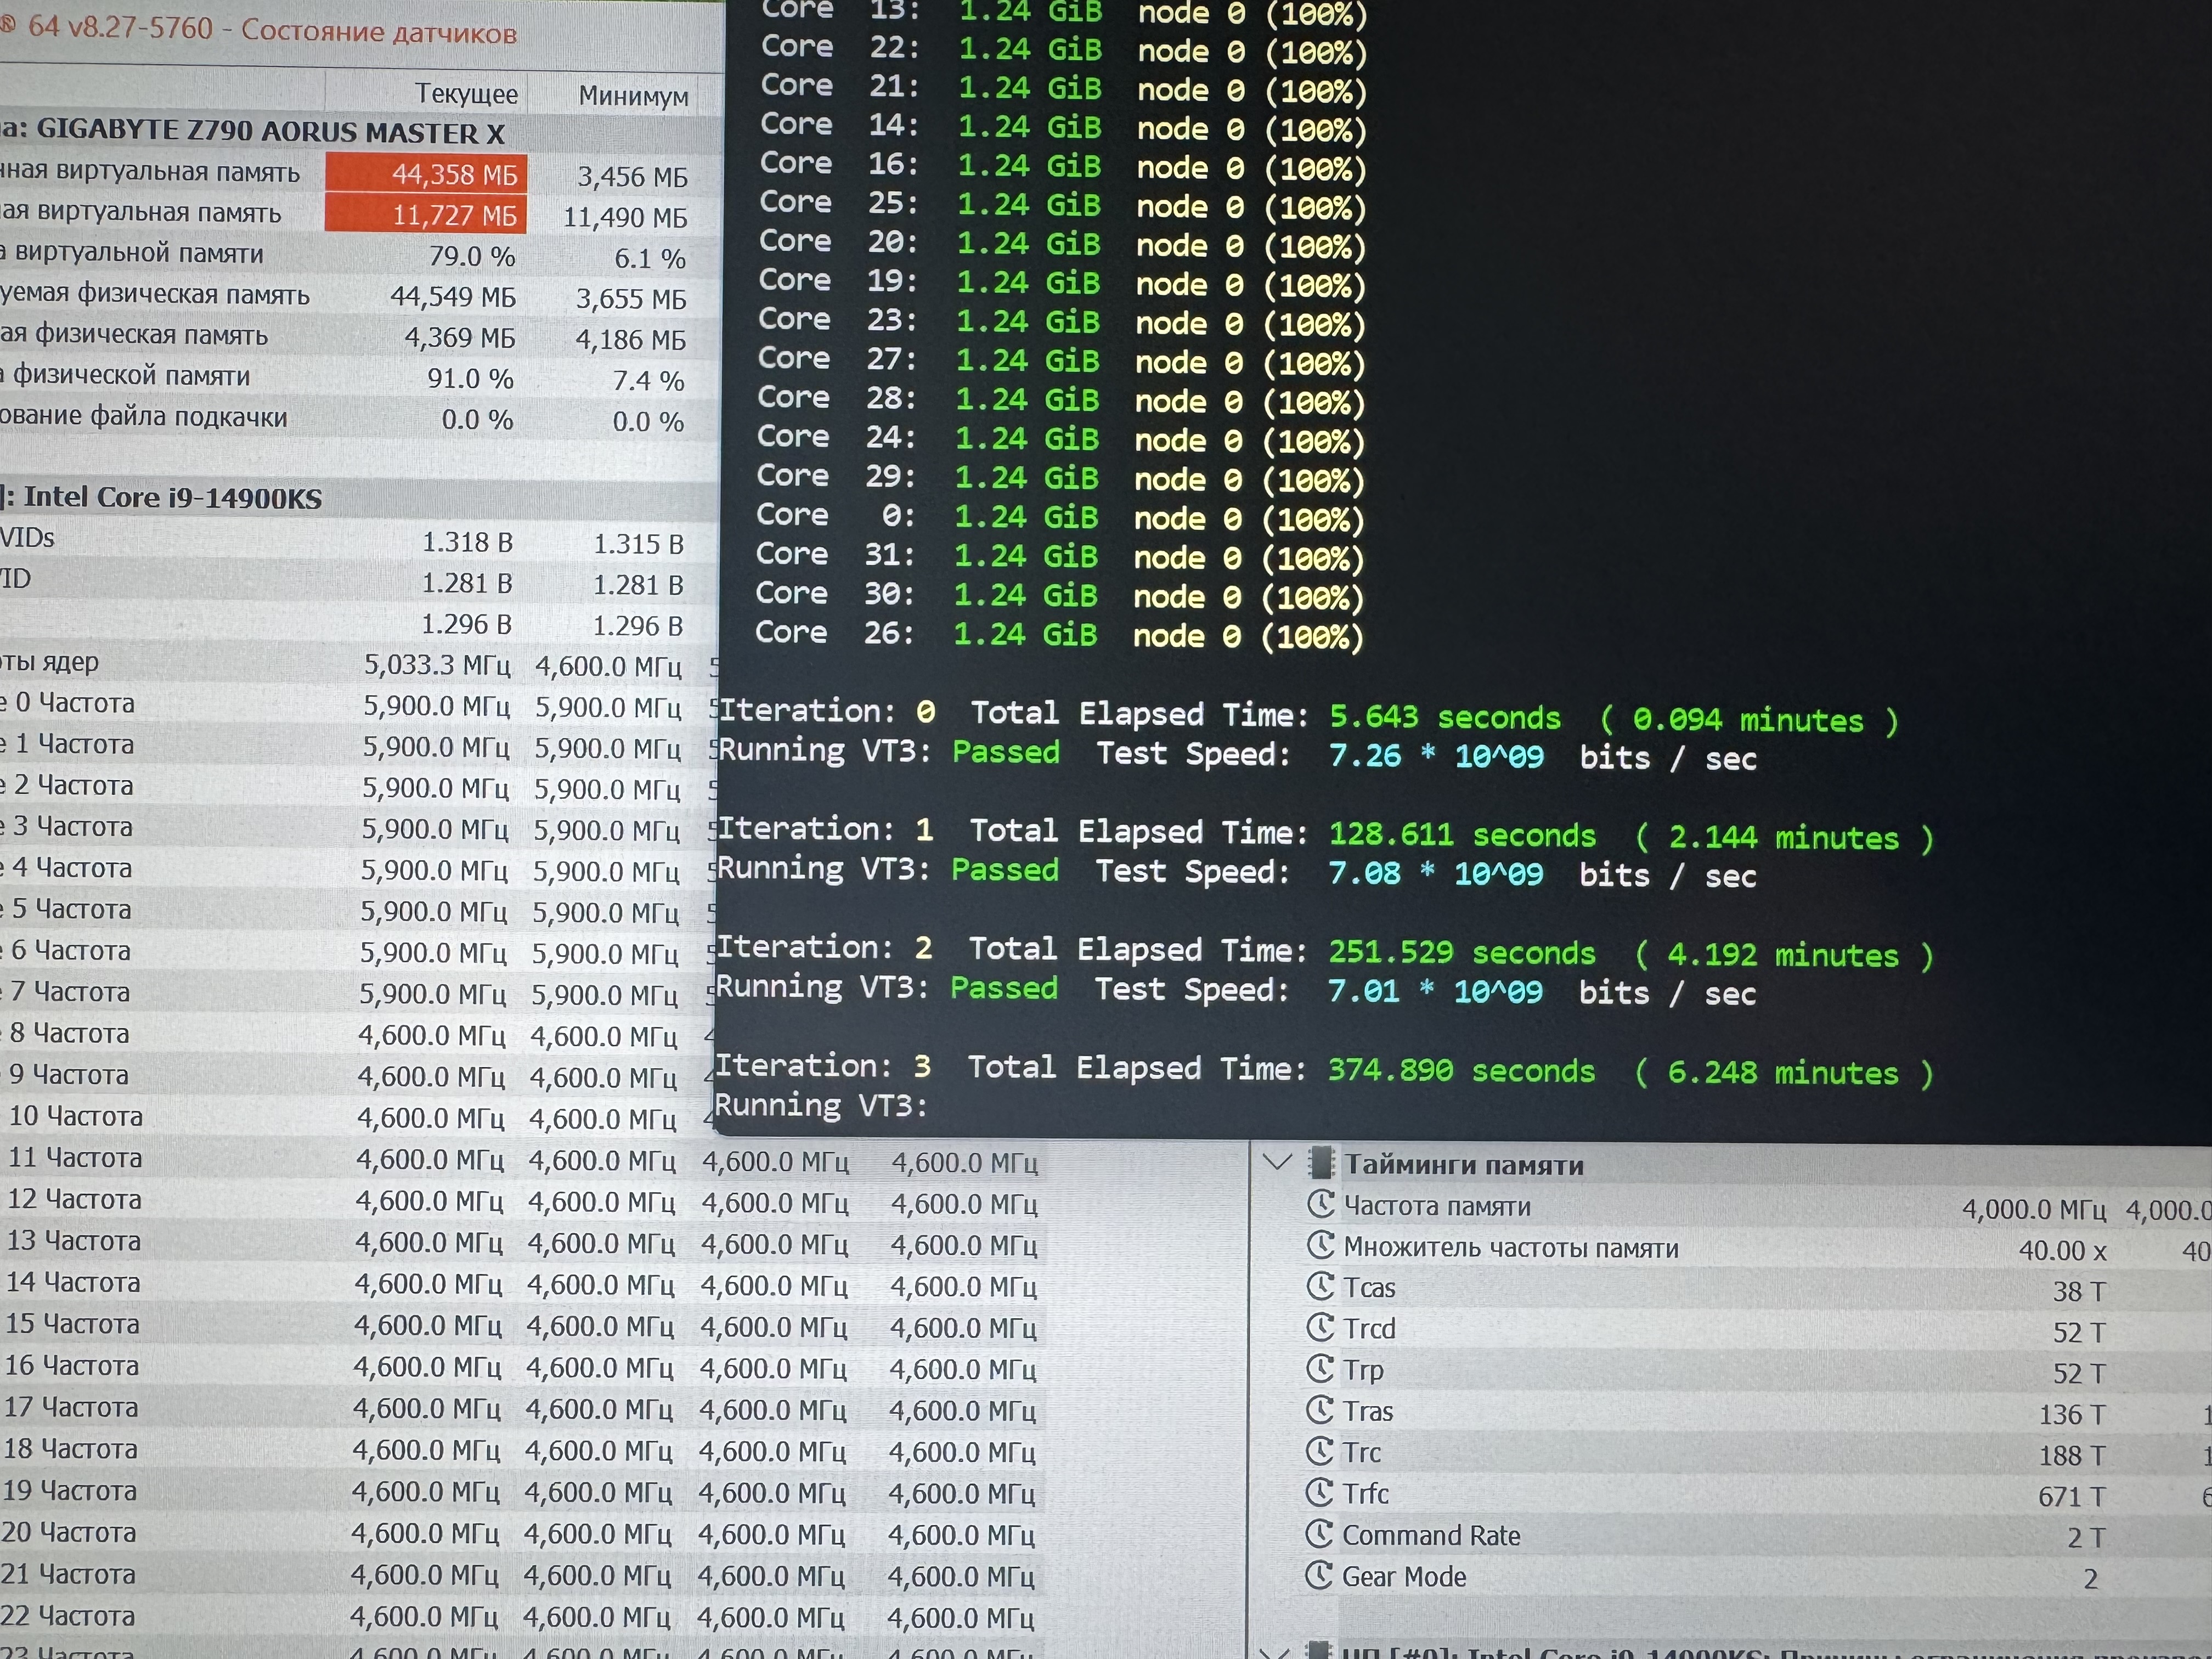The height and width of the screenshot is (1659, 2212).
Task: Click the clock icon next to Trcd
Action: pyautogui.click(x=1321, y=1328)
